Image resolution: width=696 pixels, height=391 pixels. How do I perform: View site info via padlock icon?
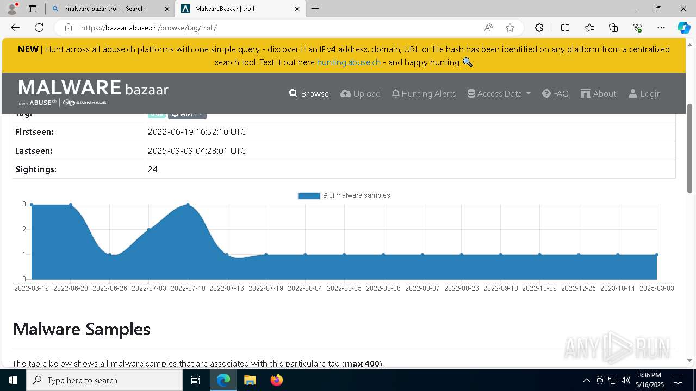coord(68,28)
